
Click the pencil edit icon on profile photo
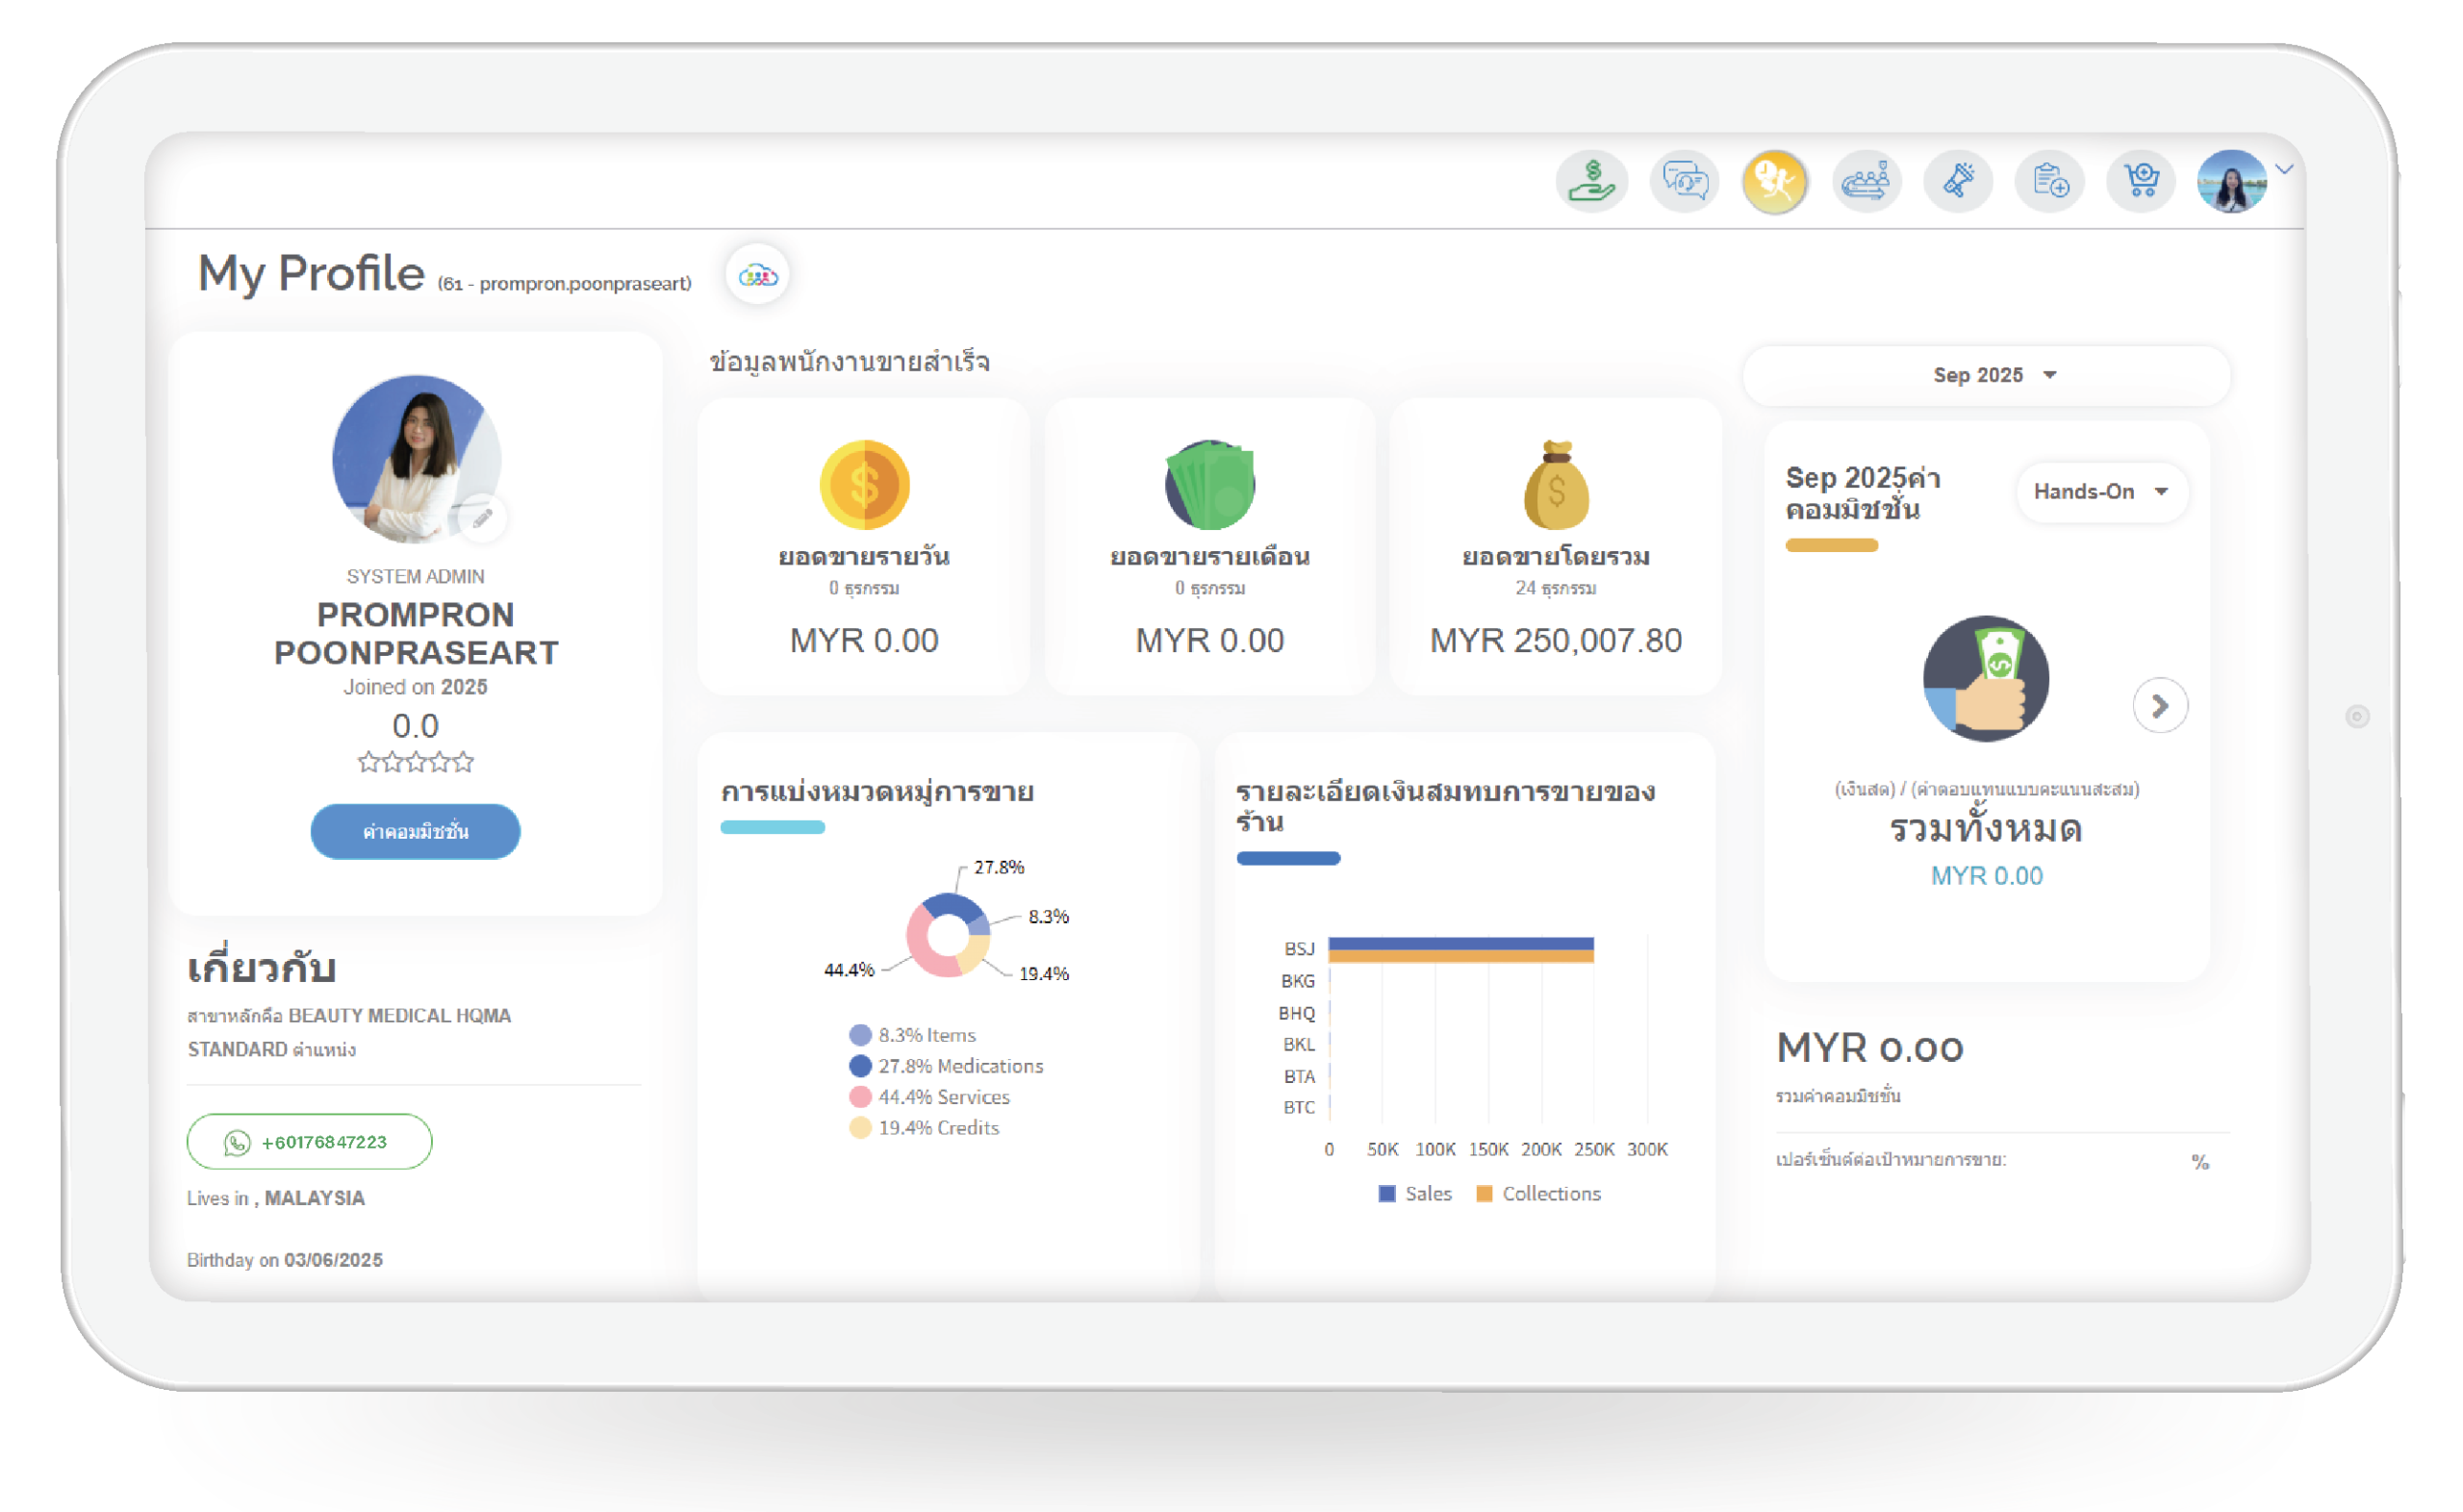point(482,518)
